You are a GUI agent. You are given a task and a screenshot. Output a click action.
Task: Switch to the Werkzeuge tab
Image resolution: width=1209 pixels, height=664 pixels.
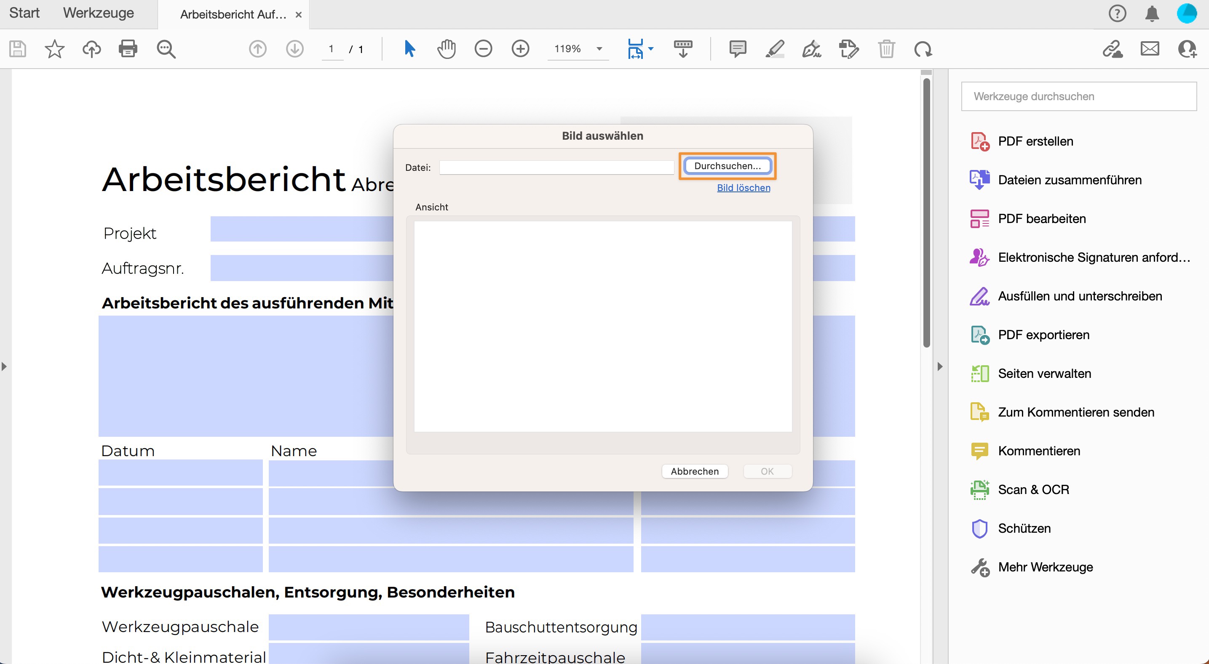coord(99,13)
